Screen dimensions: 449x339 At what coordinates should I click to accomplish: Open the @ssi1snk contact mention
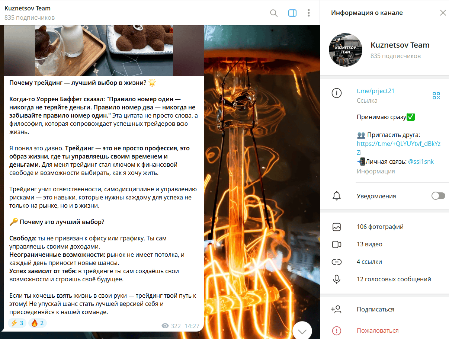tap(421, 161)
